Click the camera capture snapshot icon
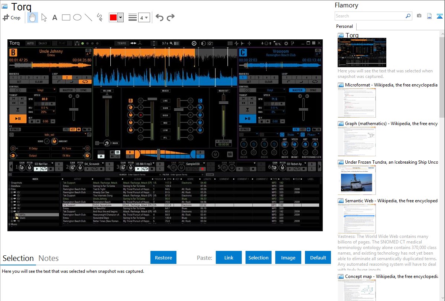Screen dimensions: 445x301 click(419, 16)
